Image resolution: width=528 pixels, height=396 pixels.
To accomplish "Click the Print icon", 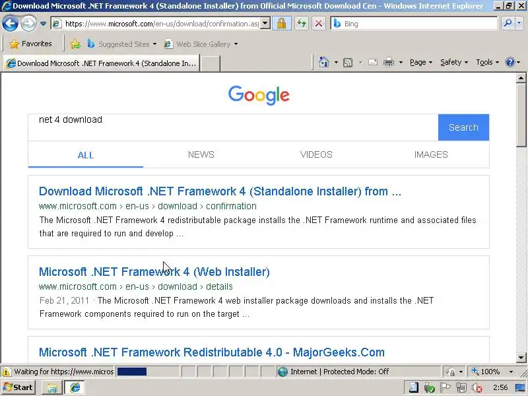I will (389, 62).
